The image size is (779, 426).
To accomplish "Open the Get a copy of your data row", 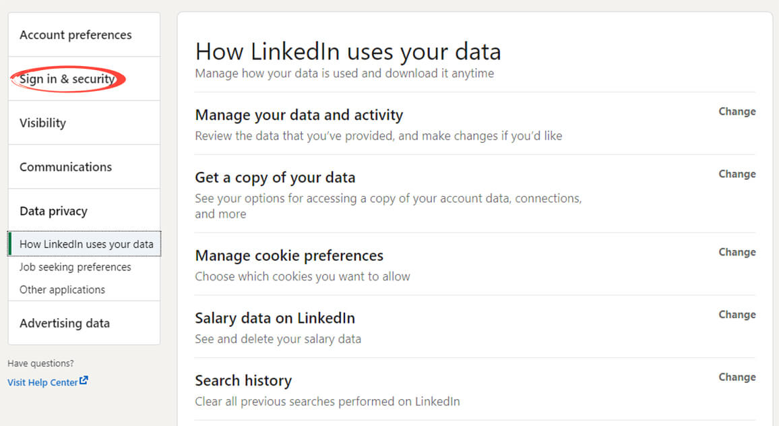I will (x=275, y=177).
